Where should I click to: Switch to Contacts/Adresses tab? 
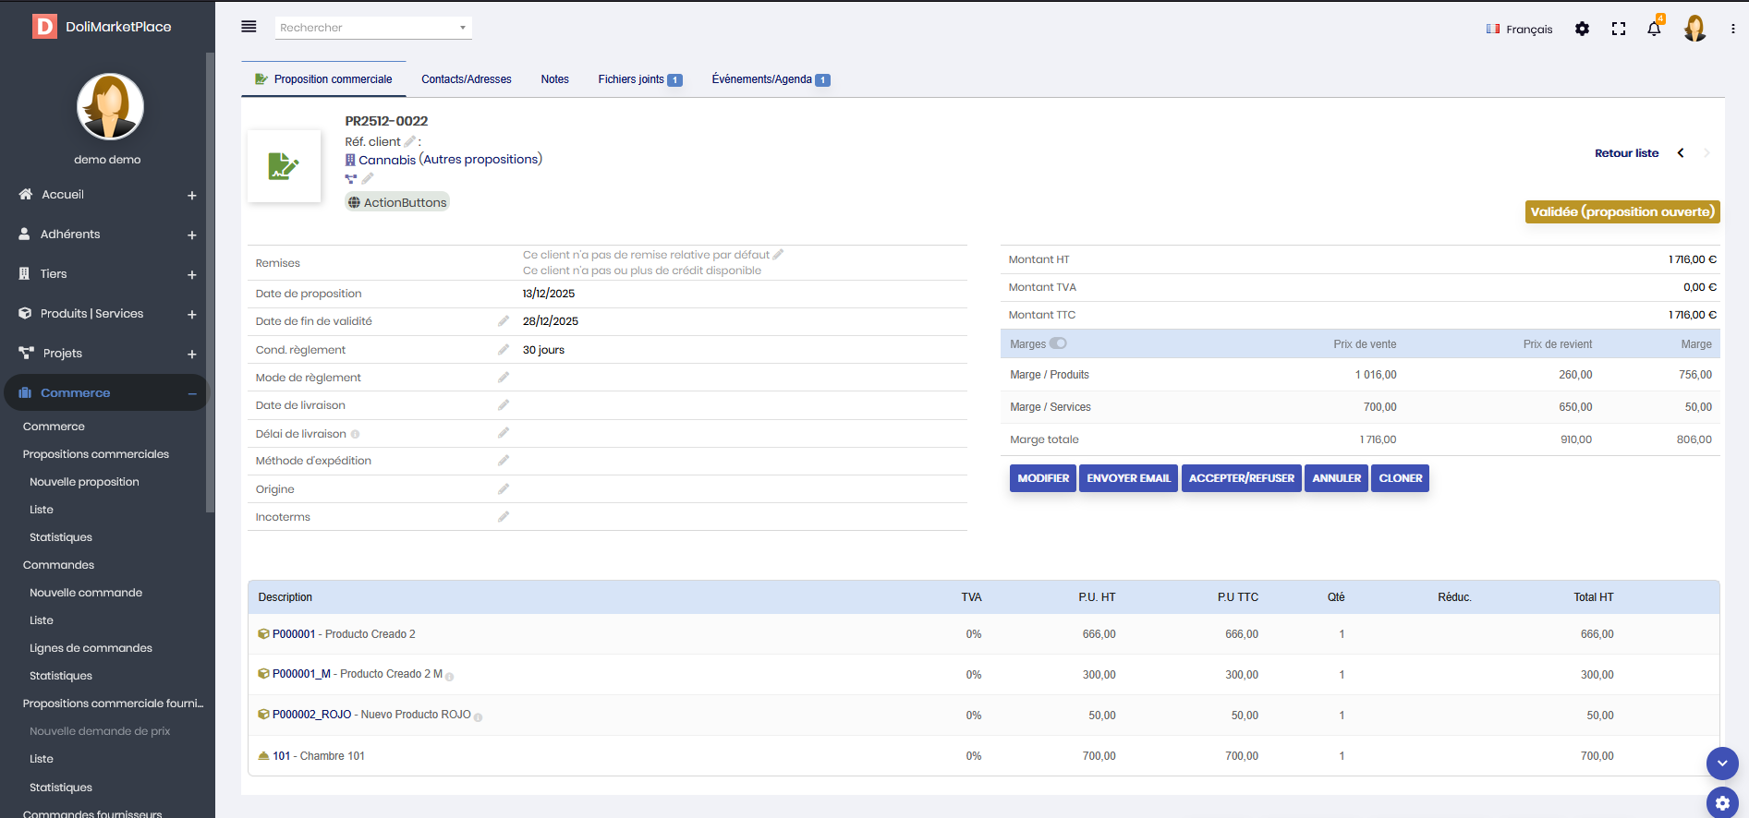[466, 79]
